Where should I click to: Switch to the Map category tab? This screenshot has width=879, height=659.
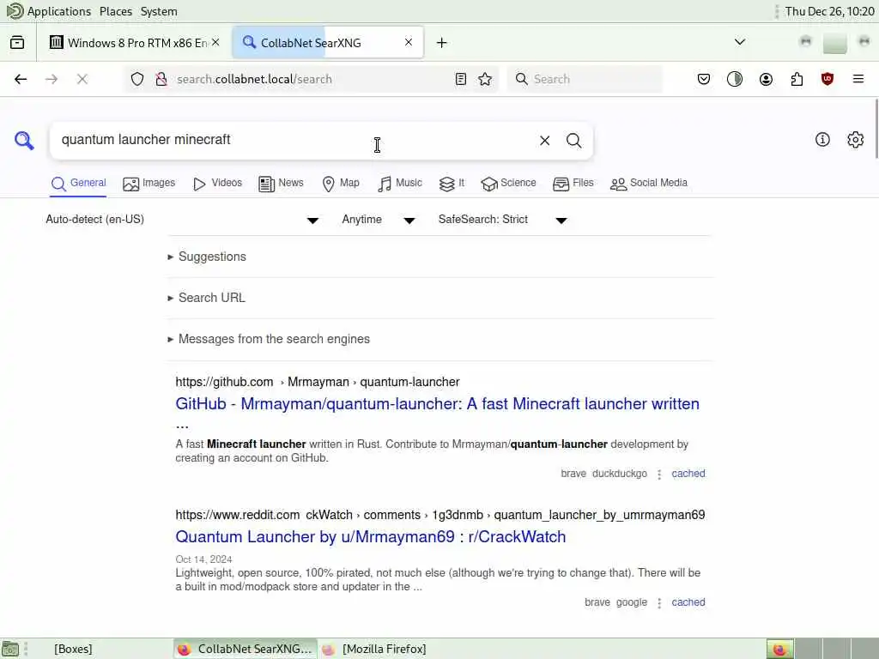pos(341,184)
